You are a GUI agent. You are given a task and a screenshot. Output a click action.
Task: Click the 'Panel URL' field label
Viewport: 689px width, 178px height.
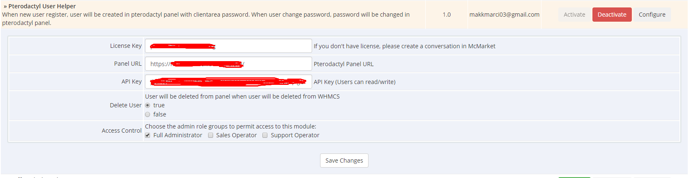click(127, 64)
